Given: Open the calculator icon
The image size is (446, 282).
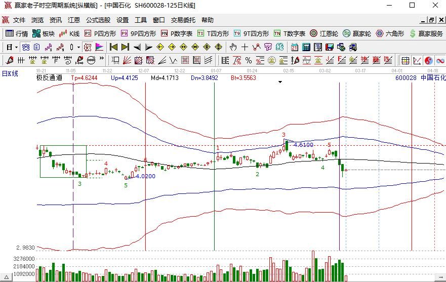Looking at the screenshot, I should click(306, 47).
